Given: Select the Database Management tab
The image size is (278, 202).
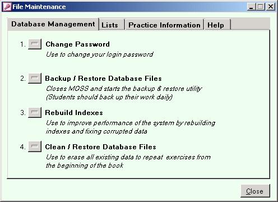Looking at the screenshot, I should 53,24.
